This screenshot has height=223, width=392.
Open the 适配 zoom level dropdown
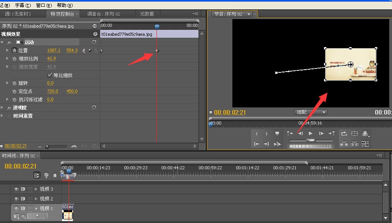coord(311,112)
